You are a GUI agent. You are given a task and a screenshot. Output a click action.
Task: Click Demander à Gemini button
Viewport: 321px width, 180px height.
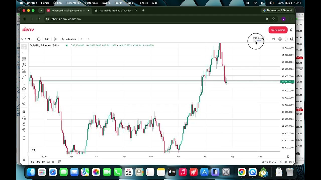pyautogui.click(x=277, y=10)
